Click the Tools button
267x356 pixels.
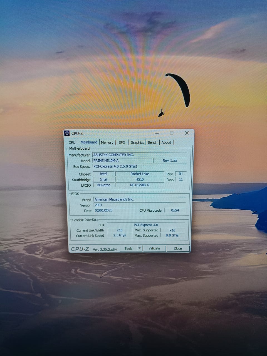(128, 248)
